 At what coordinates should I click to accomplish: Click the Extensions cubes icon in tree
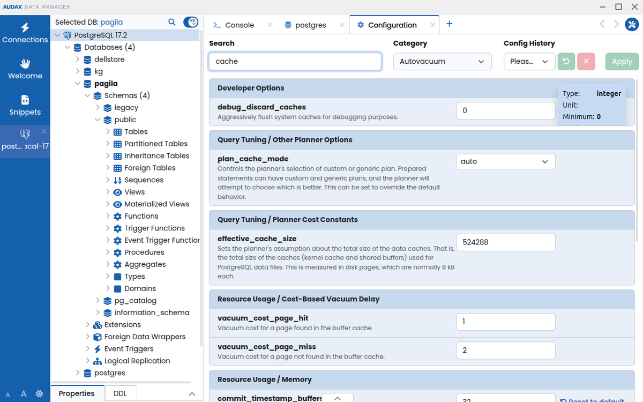click(x=98, y=325)
